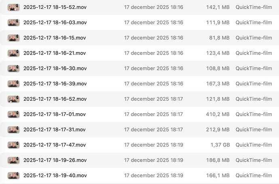This screenshot has width=279, height=184.
Task: Click the preview icon for 2025-12-17 18-19-26.mov
Action: pyautogui.click(x=13, y=160)
